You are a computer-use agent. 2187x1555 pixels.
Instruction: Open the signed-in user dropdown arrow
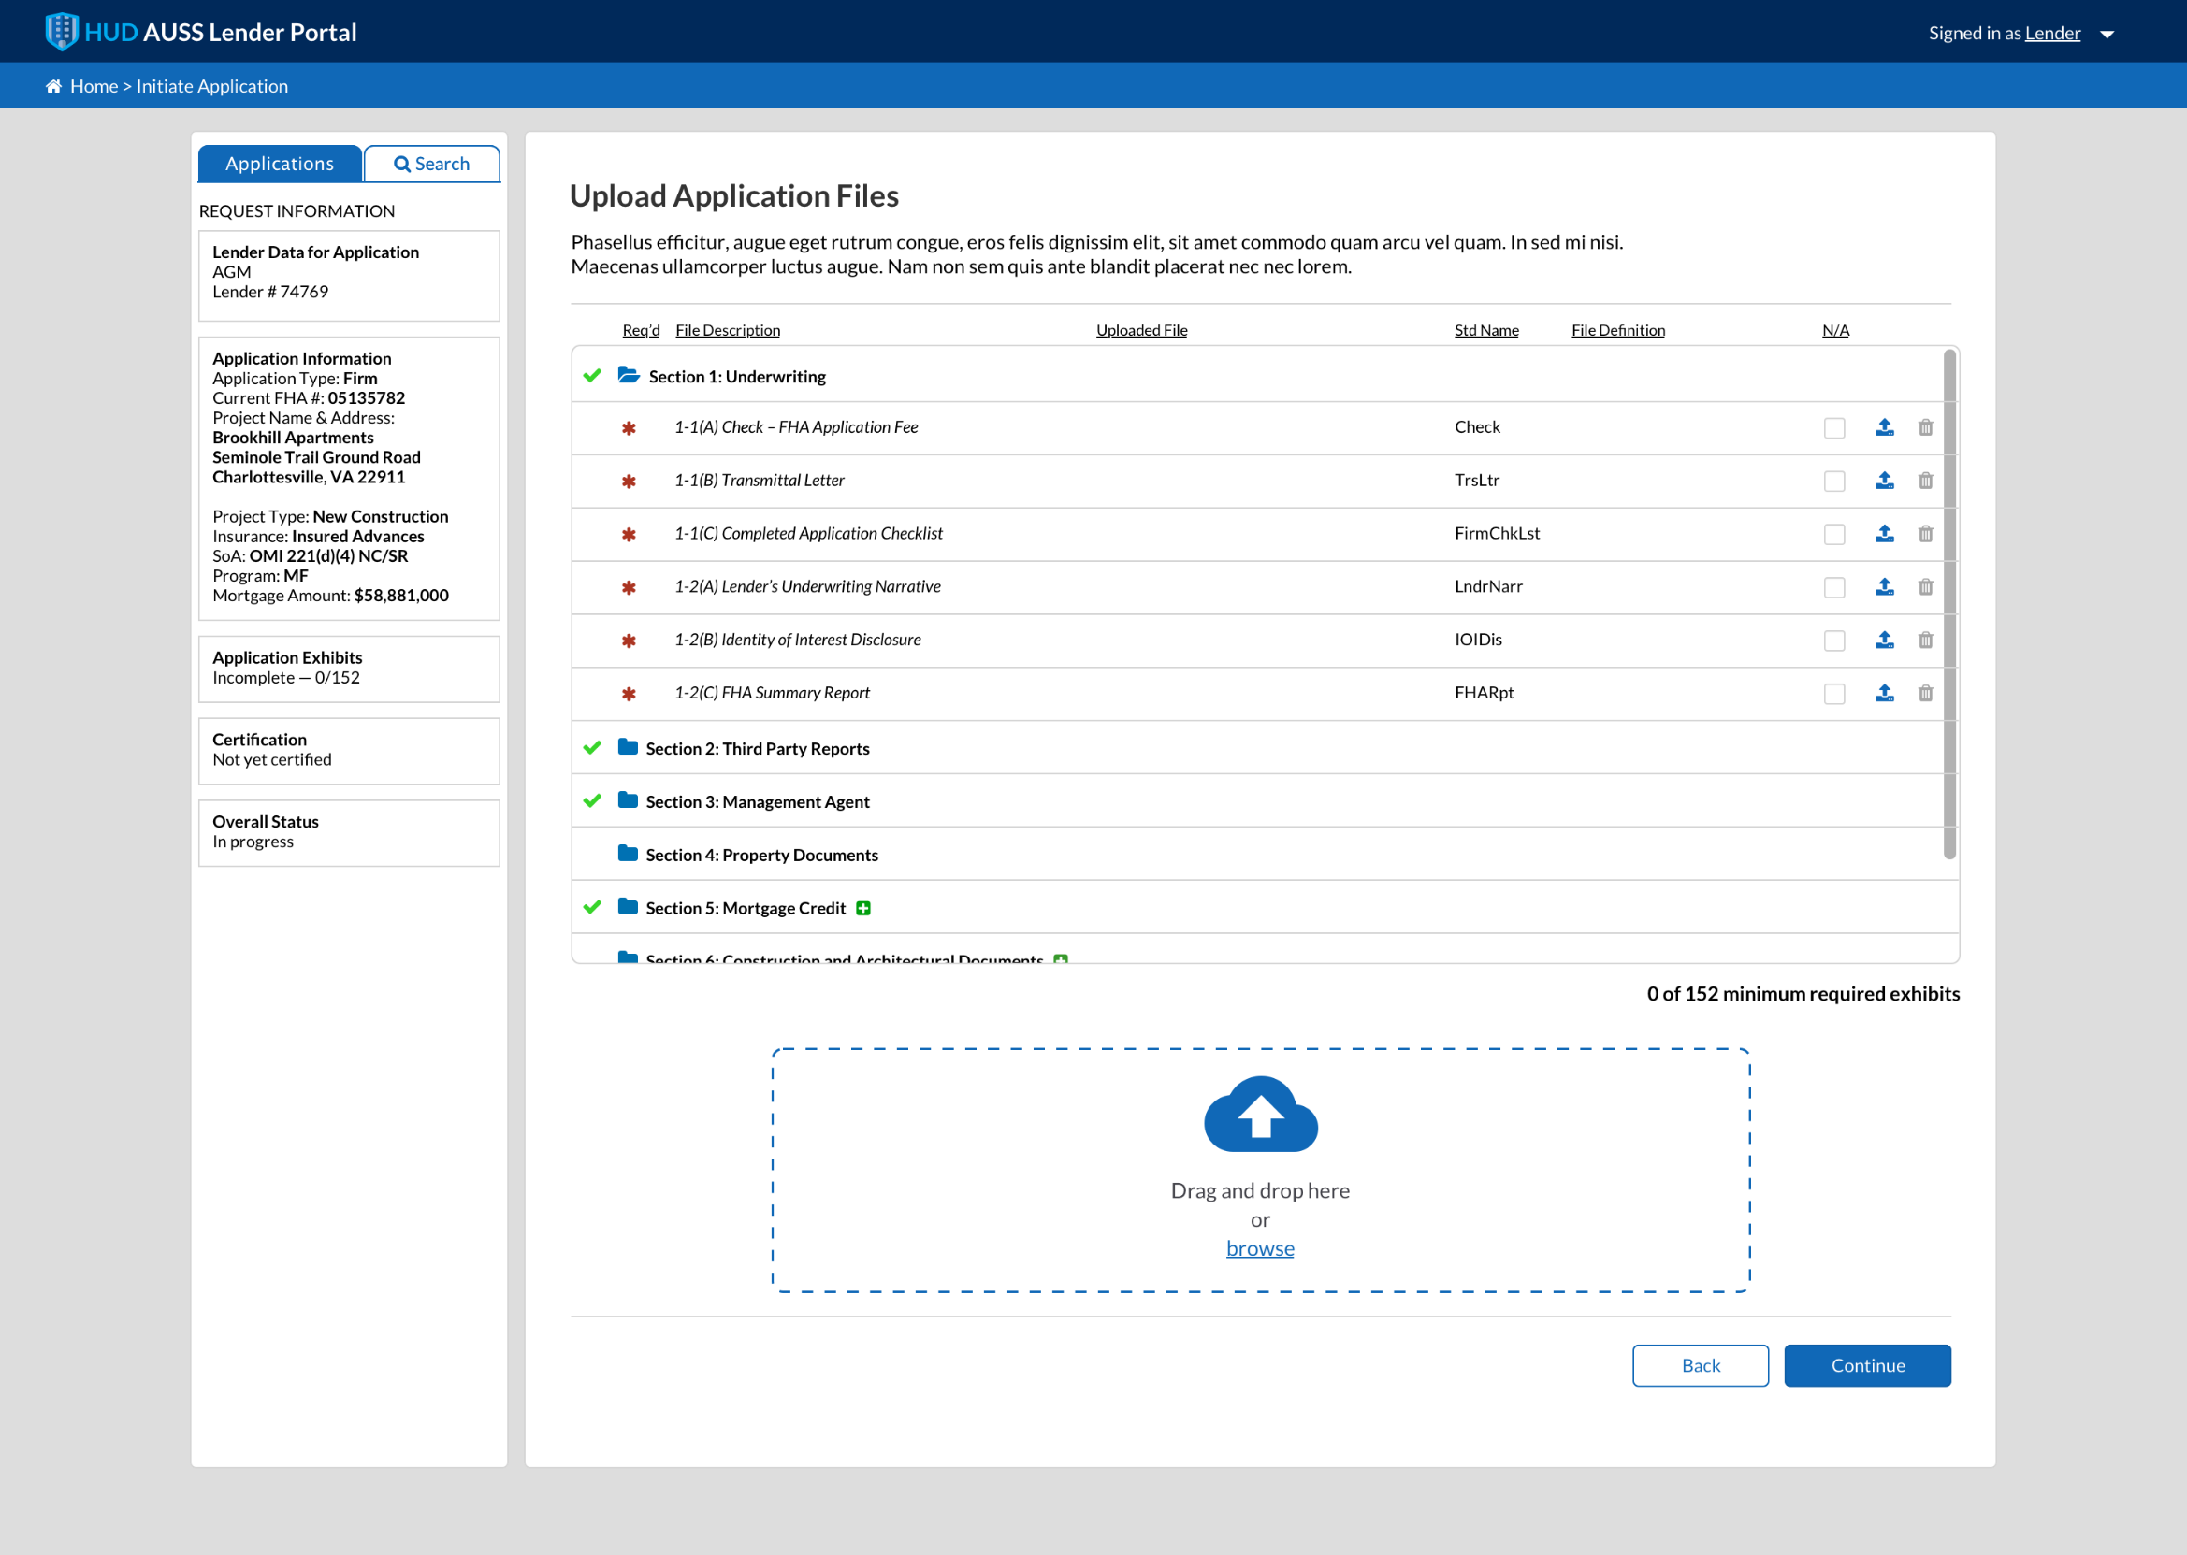point(2107,35)
